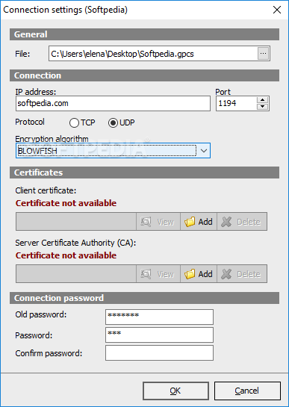The image size is (289, 407).
Task: Click the 'Encryption algorithm' label
Action: pos(52,139)
